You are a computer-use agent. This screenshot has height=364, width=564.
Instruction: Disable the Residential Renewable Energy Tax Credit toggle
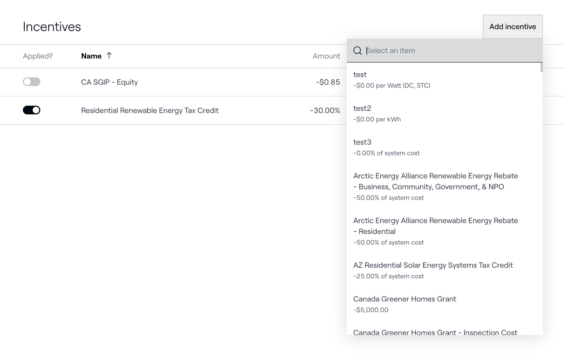click(x=32, y=110)
